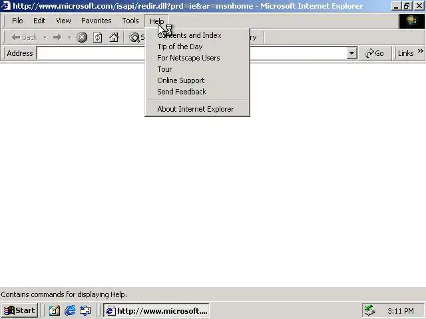Open the View menu

(x=63, y=21)
